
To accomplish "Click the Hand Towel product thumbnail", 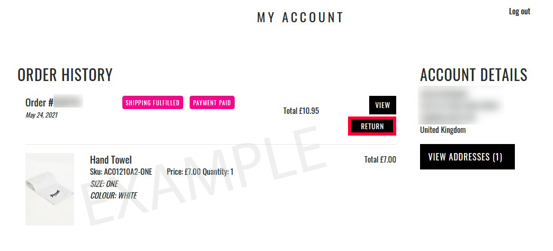I will pyautogui.click(x=50, y=189).
